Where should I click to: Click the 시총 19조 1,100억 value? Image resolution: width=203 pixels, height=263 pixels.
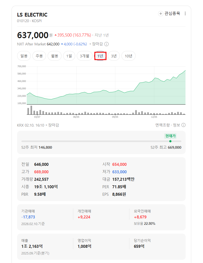point(46,187)
